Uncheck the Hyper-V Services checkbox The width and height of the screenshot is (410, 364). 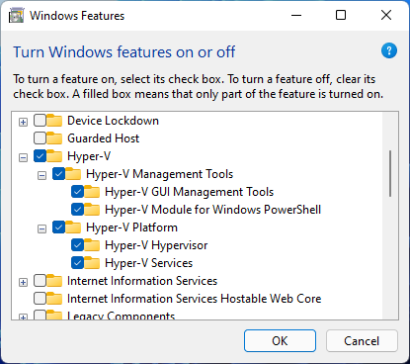click(77, 263)
